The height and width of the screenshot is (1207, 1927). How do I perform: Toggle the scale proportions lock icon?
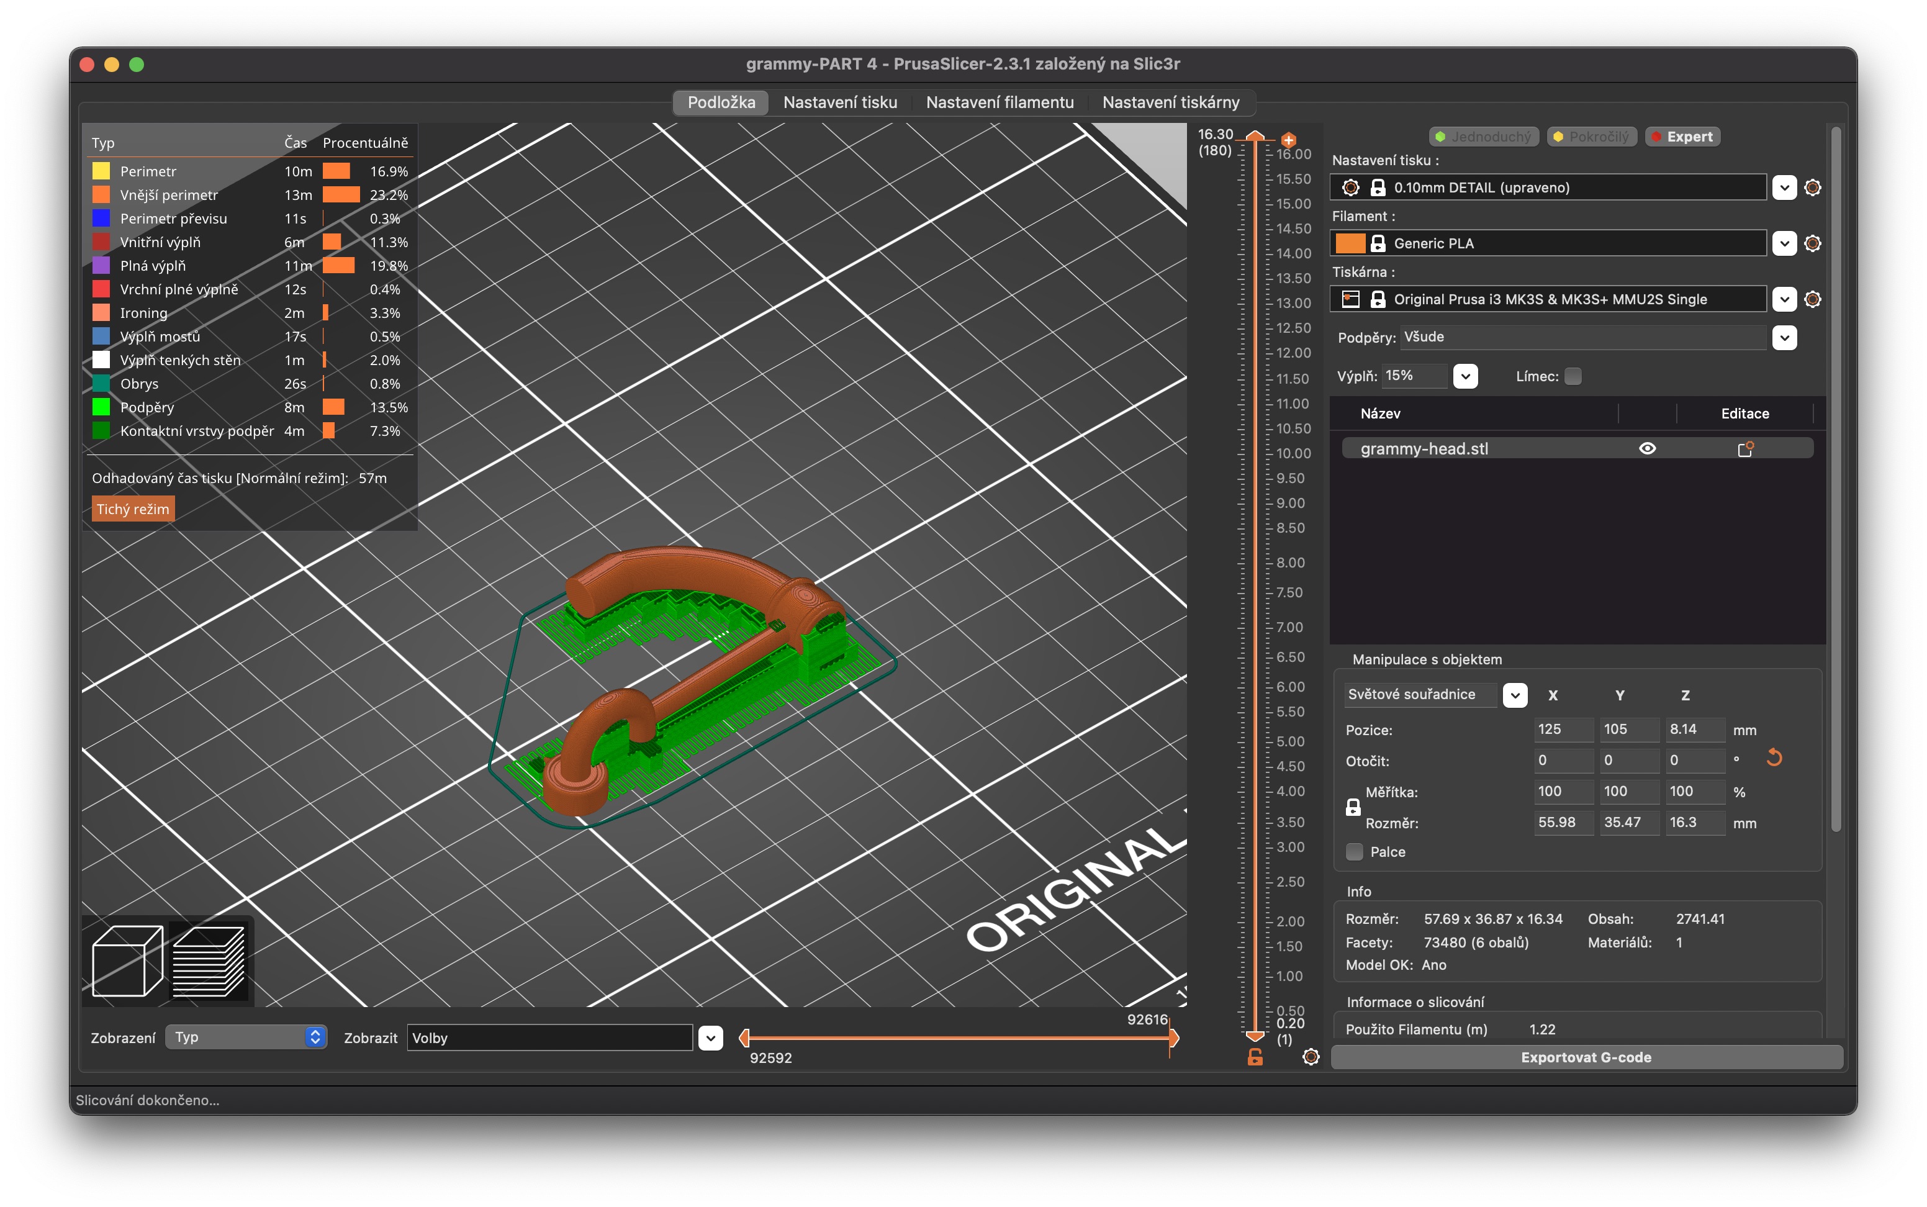(x=1353, y=807)
